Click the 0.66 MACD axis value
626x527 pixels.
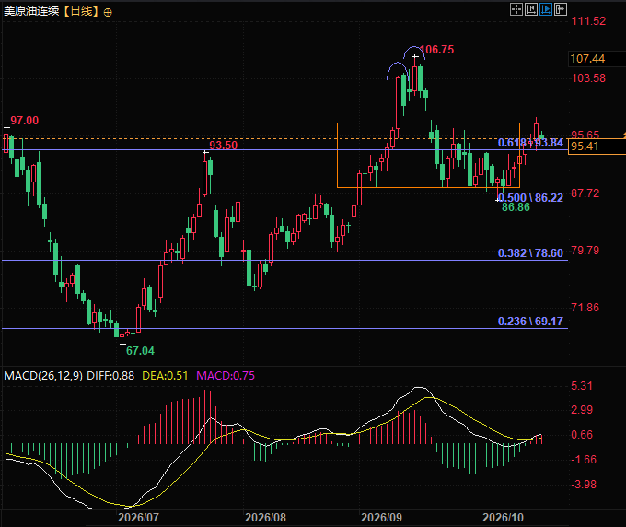[582, 434]
